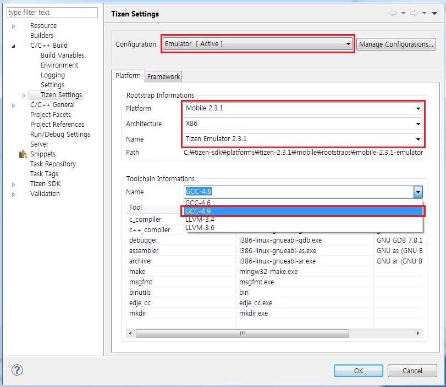
Task: Click the scrollbar right arrow
Action: click(x=418, y=333)
